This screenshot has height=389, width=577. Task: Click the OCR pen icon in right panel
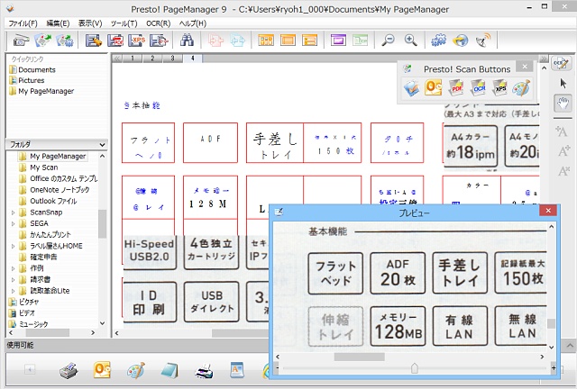pos(561,63)
